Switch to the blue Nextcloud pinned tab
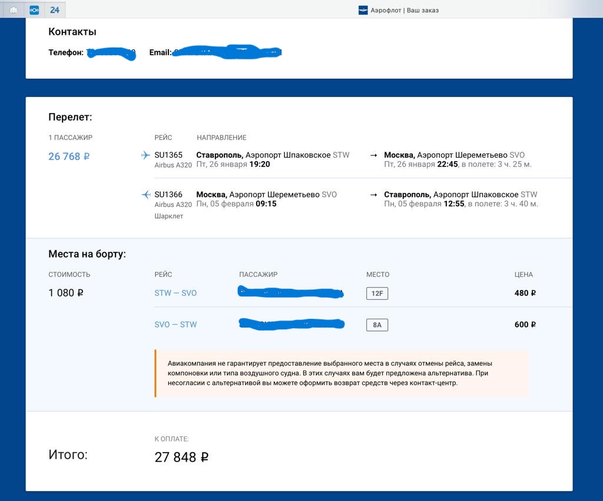The image size is (603, 501). [34, 10]
